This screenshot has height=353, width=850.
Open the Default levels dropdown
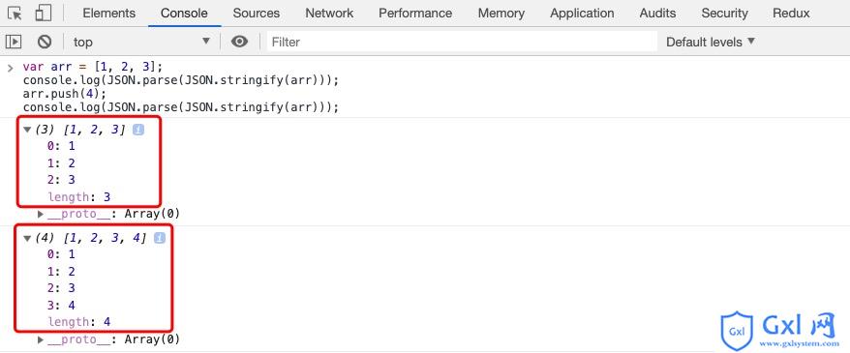[711, 42]
